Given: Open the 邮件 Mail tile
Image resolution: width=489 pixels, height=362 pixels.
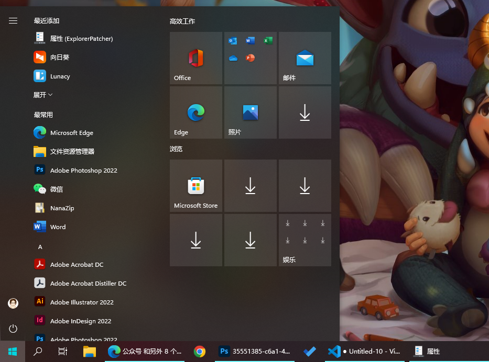Looking at the screenshot, I should pyautogui.click(x=305, y=58).
